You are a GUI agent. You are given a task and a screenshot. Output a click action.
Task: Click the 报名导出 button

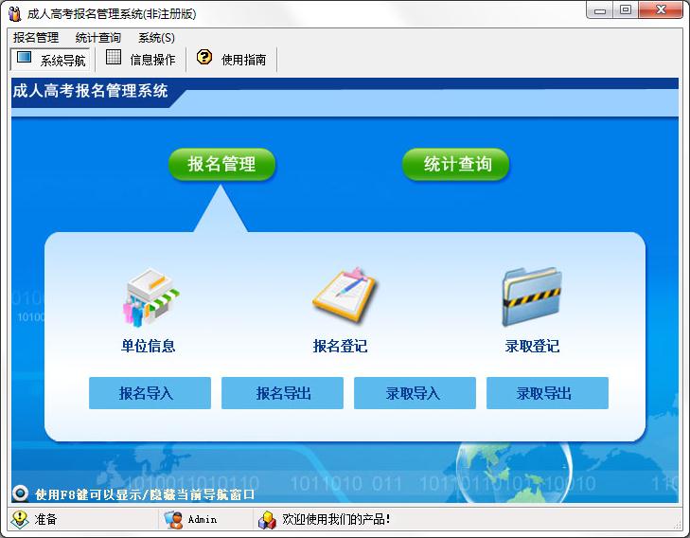(x=282, y=393)
